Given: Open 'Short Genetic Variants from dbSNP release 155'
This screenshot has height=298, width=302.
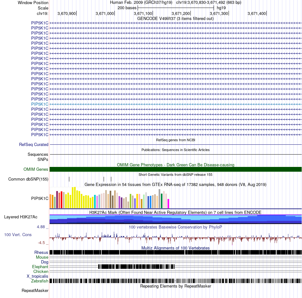Looking at the screenshot, I should pyautogui.click(x=175, y=175).
